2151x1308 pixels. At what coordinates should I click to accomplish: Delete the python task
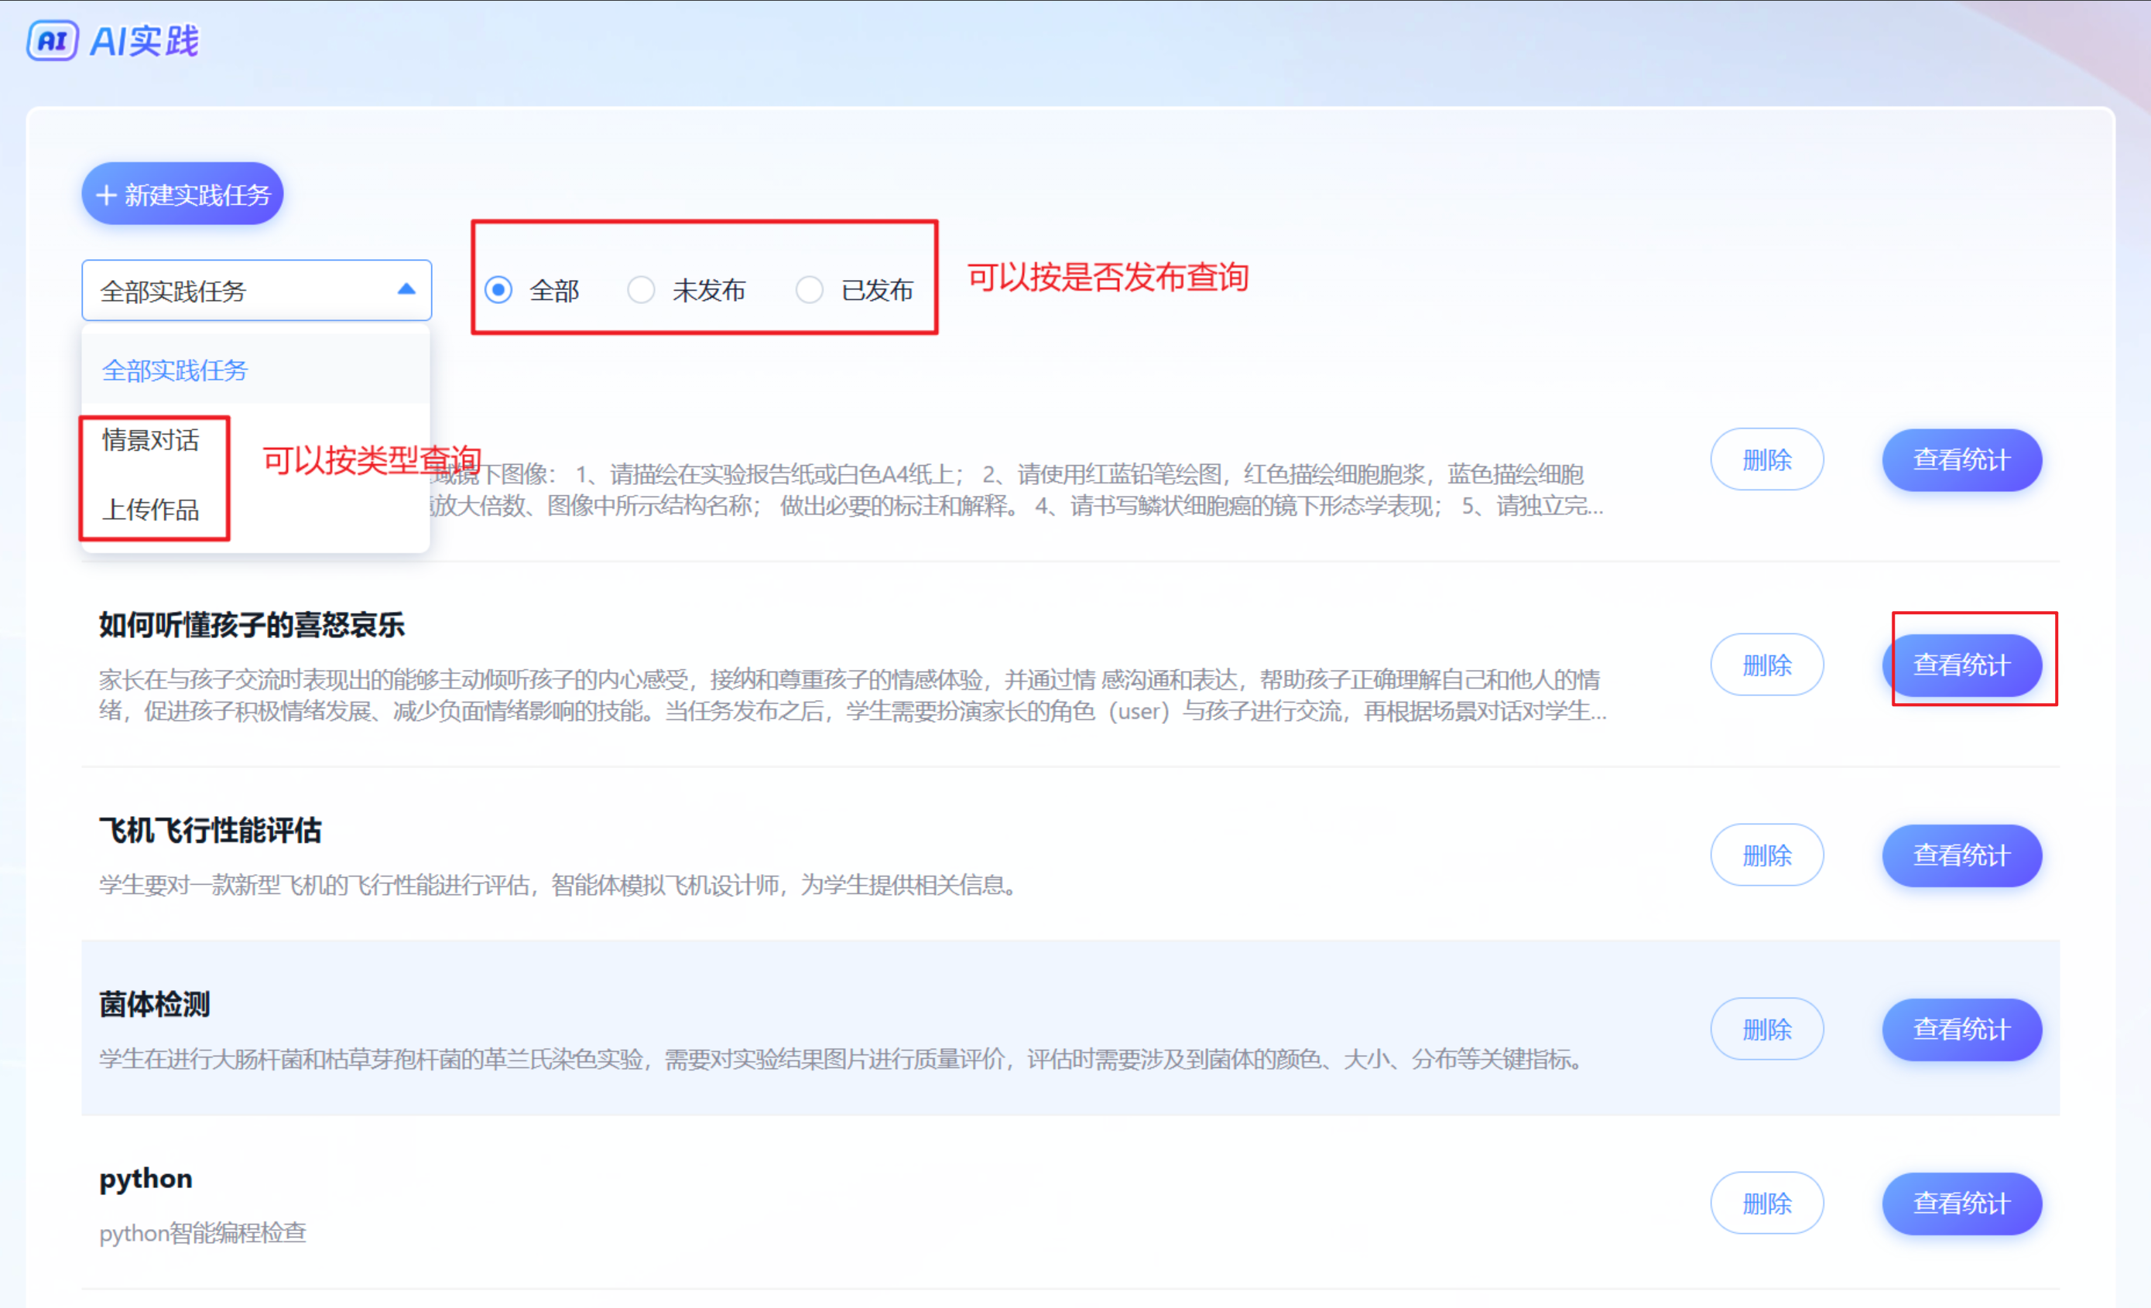tap(1766, 1203)
